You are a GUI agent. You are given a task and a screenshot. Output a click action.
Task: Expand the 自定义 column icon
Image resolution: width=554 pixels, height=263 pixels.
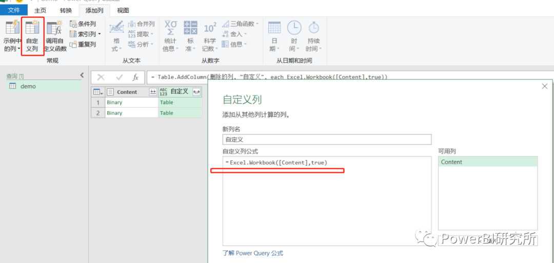coord(196,92)
